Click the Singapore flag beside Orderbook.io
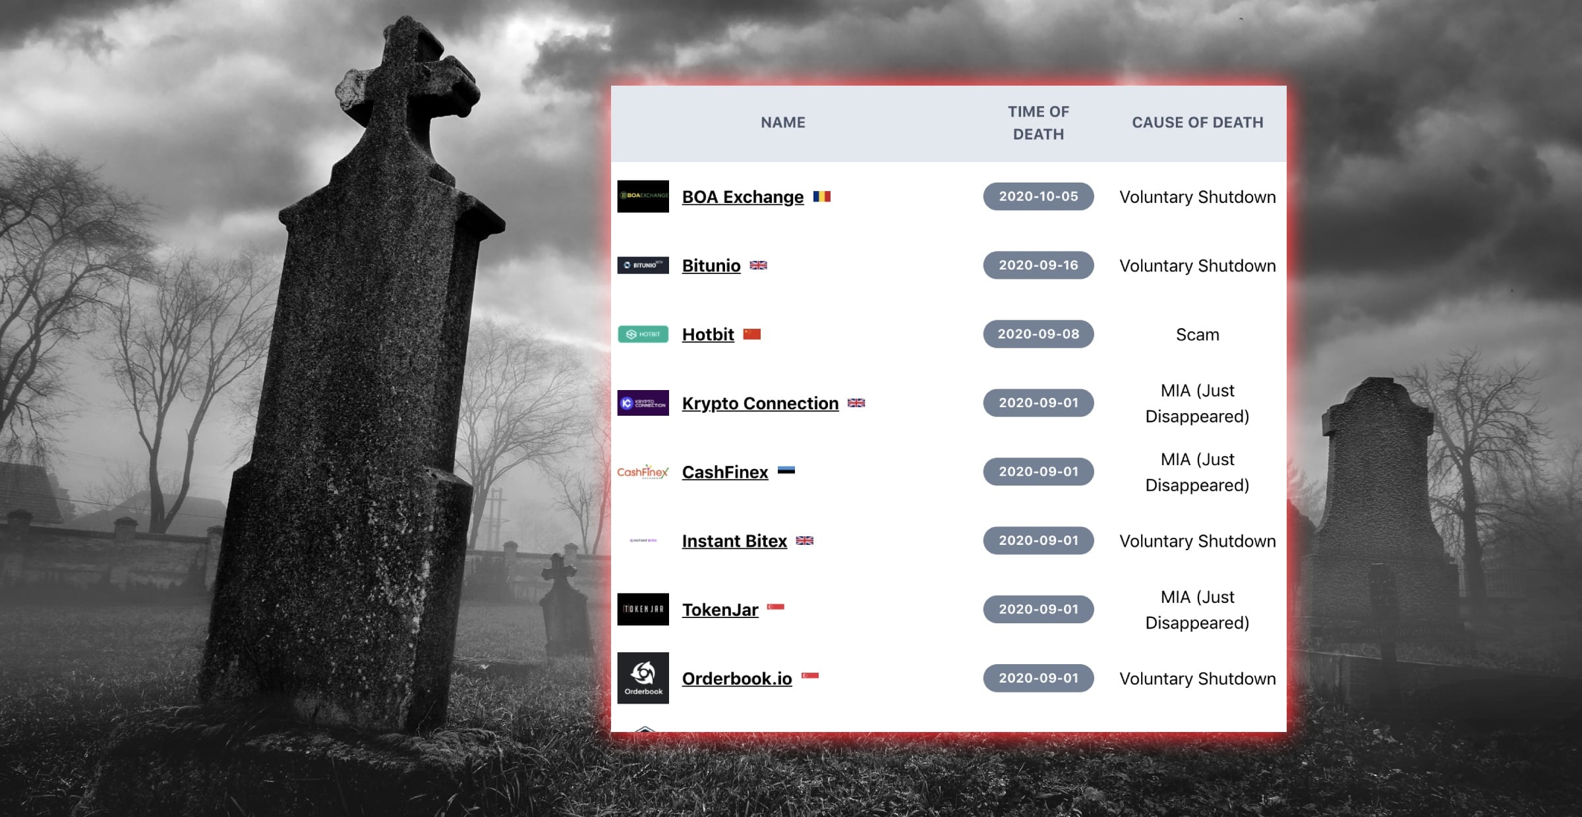 810,675
